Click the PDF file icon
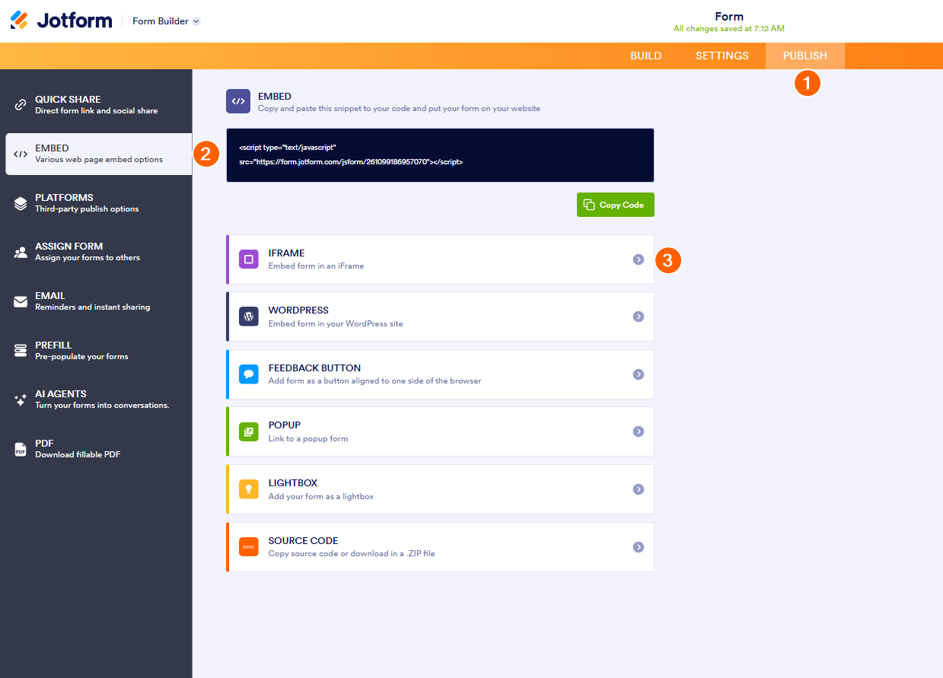The image size is (943, 678). 21,449
